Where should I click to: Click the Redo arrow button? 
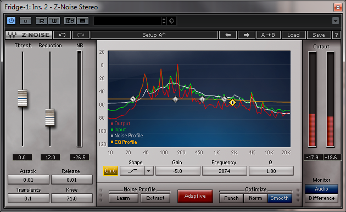click(x=81, y=35)
